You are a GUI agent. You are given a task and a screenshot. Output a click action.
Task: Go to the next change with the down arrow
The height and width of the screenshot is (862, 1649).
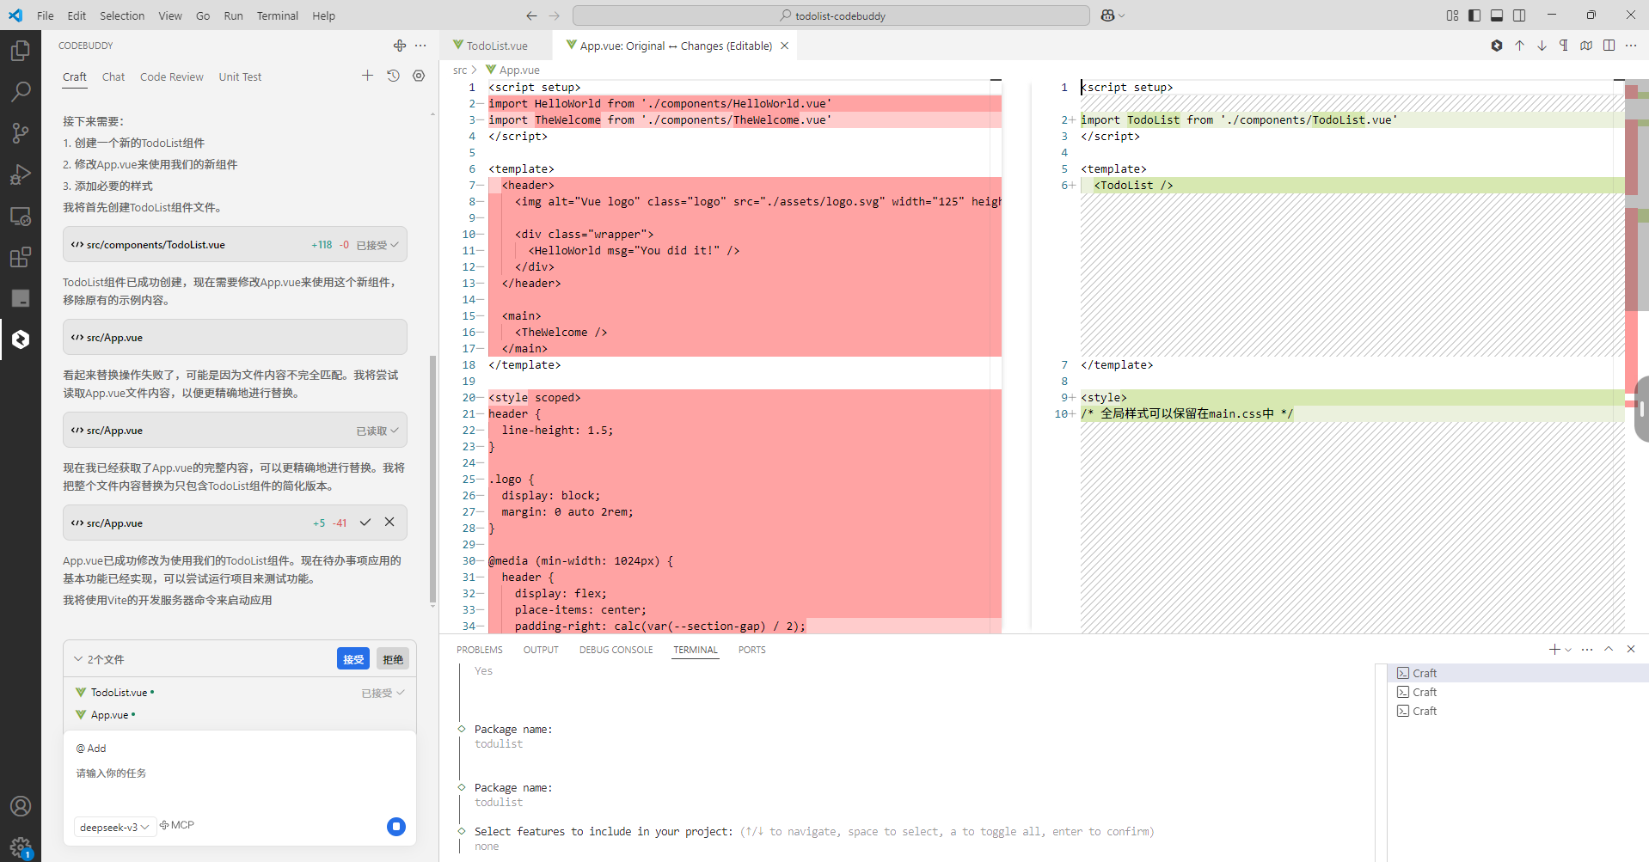point(1542,46)
